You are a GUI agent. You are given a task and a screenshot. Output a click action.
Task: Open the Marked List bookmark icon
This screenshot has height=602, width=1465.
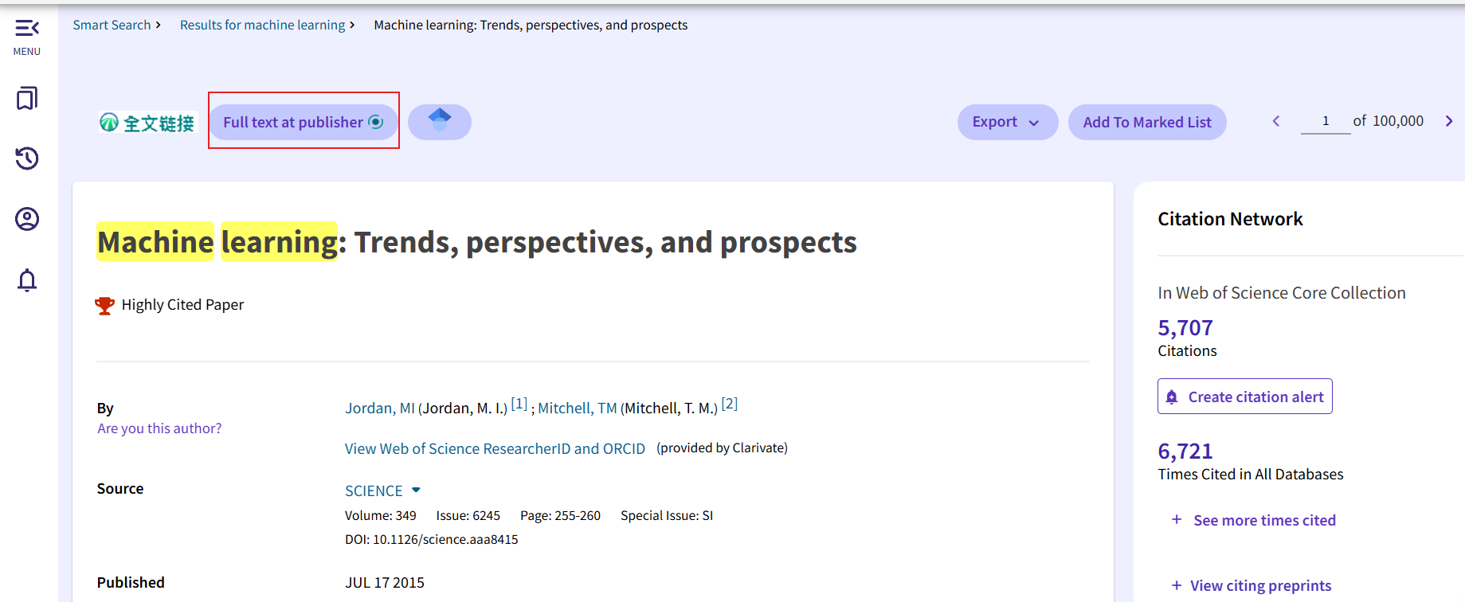coord(27,99)
